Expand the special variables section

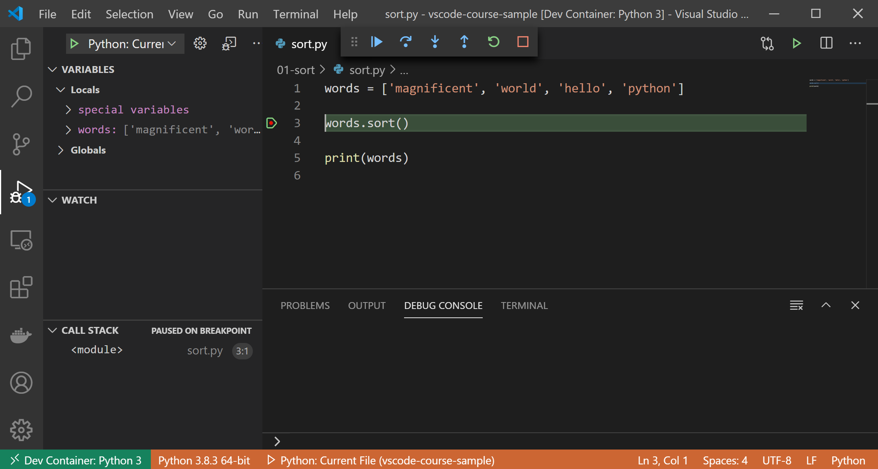click(68, 110)
